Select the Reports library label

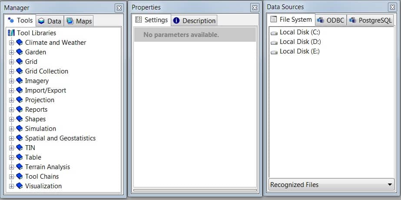pos(36,110)
